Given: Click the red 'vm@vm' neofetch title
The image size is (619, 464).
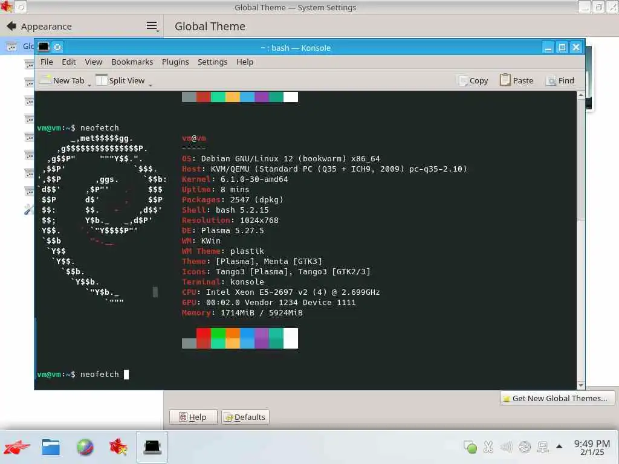Looking at the screenshot, I should pos(194,138).
